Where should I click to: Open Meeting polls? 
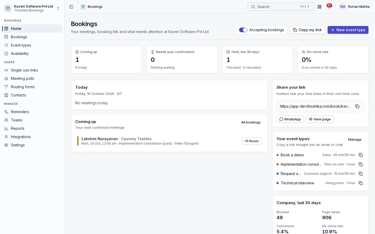coord(32,79)
